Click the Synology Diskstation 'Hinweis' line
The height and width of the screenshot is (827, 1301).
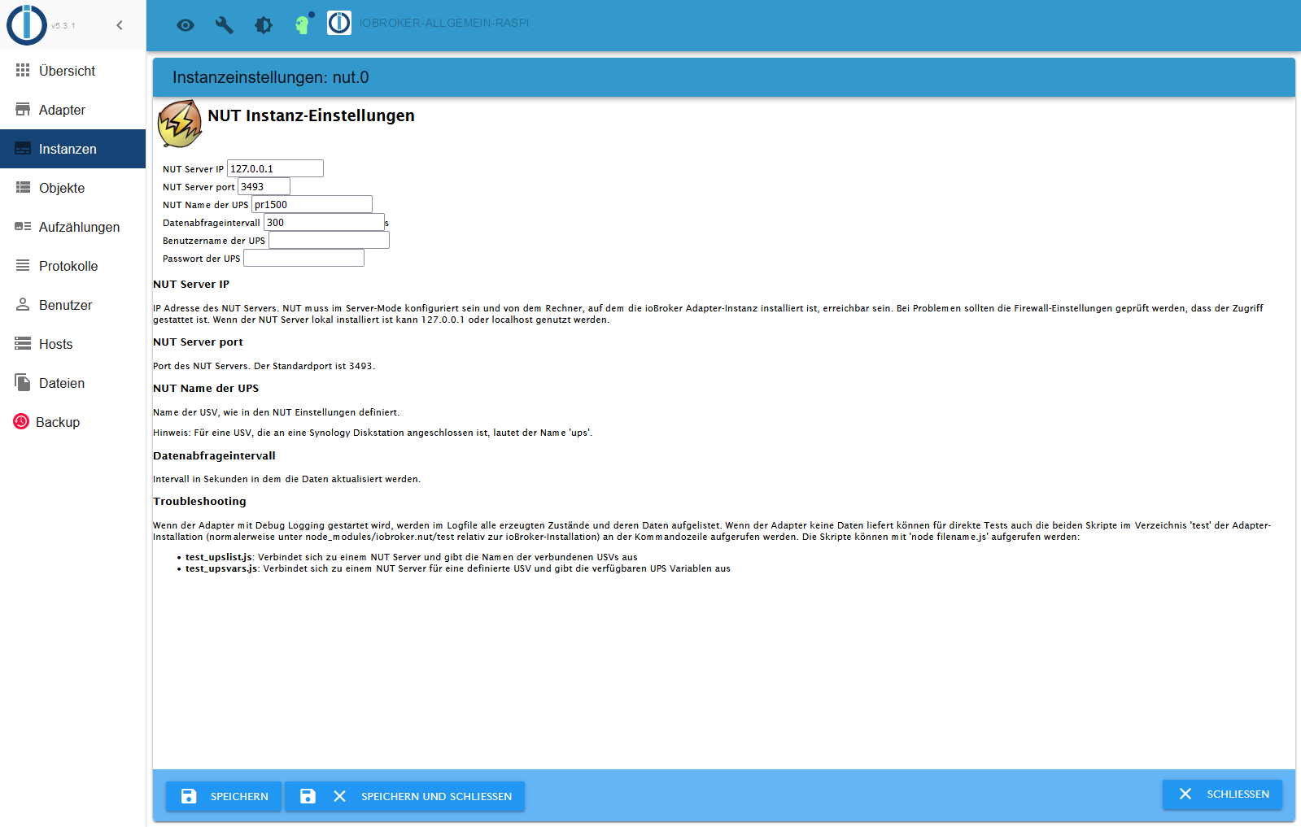click(373, 433)
